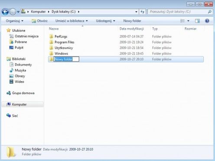Select the Użytkownicy folder icon
This screenshot has width=215, height=161.
[x=51, y=48]
